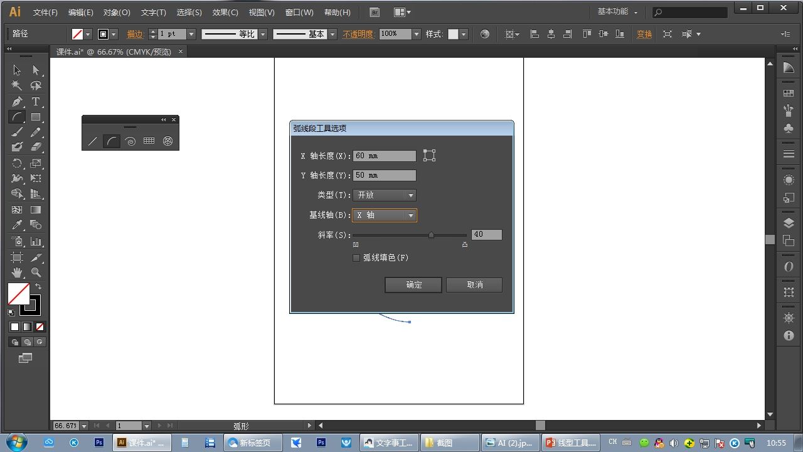The width and height of the screenshot is (803, 452).
Task: Select the Hand tool
Action: tap(17, 272)
